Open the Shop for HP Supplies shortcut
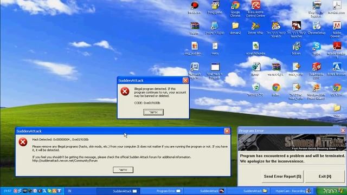 316,9
